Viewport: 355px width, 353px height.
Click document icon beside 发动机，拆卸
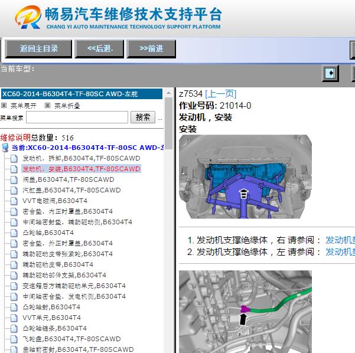pos(14,159)
